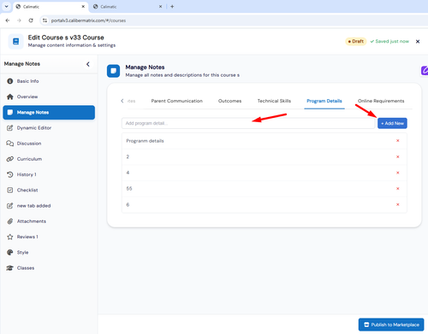The width and height of the screenshot is (428, 334).
Task: Open the Overview home icon
Action: 10,97
